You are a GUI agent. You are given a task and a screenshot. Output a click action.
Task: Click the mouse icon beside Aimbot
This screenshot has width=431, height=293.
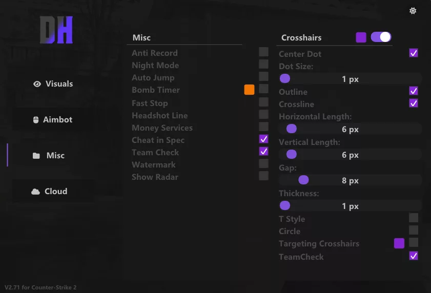coord(36,120)
